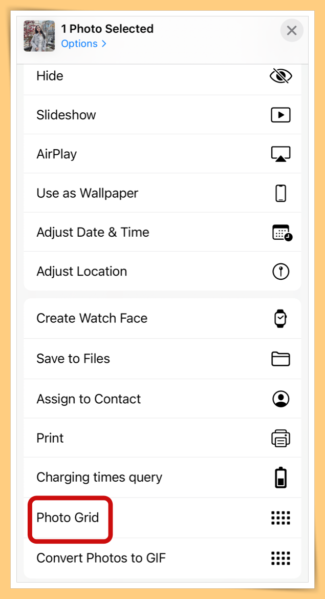Tap the crossed-out eye Hide icon
The image size is (325, 599).
(281, 76)
